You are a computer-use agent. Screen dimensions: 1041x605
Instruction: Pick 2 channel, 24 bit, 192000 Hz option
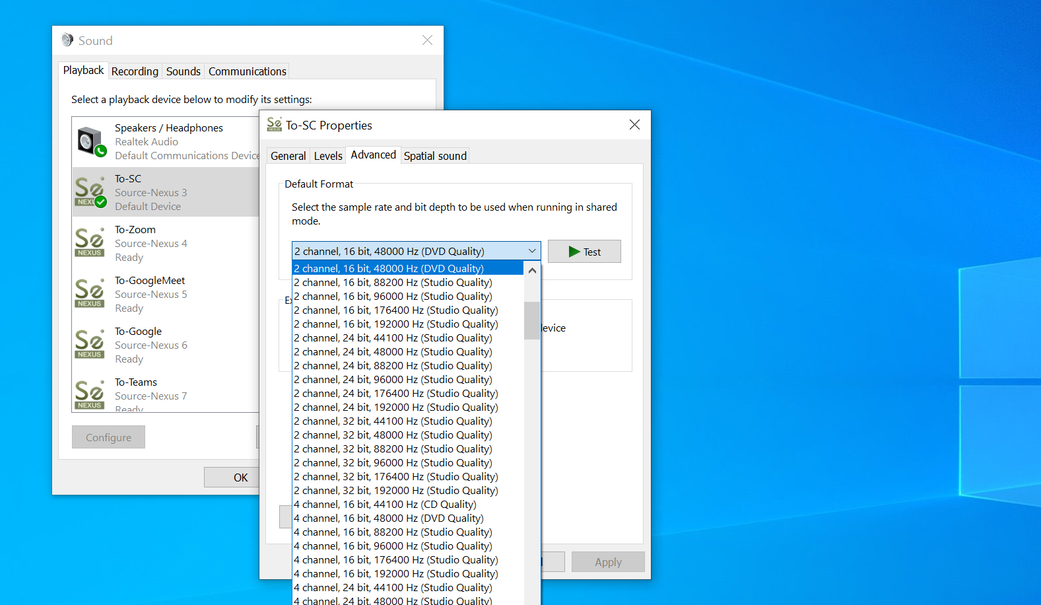click(x=408, y=407)
